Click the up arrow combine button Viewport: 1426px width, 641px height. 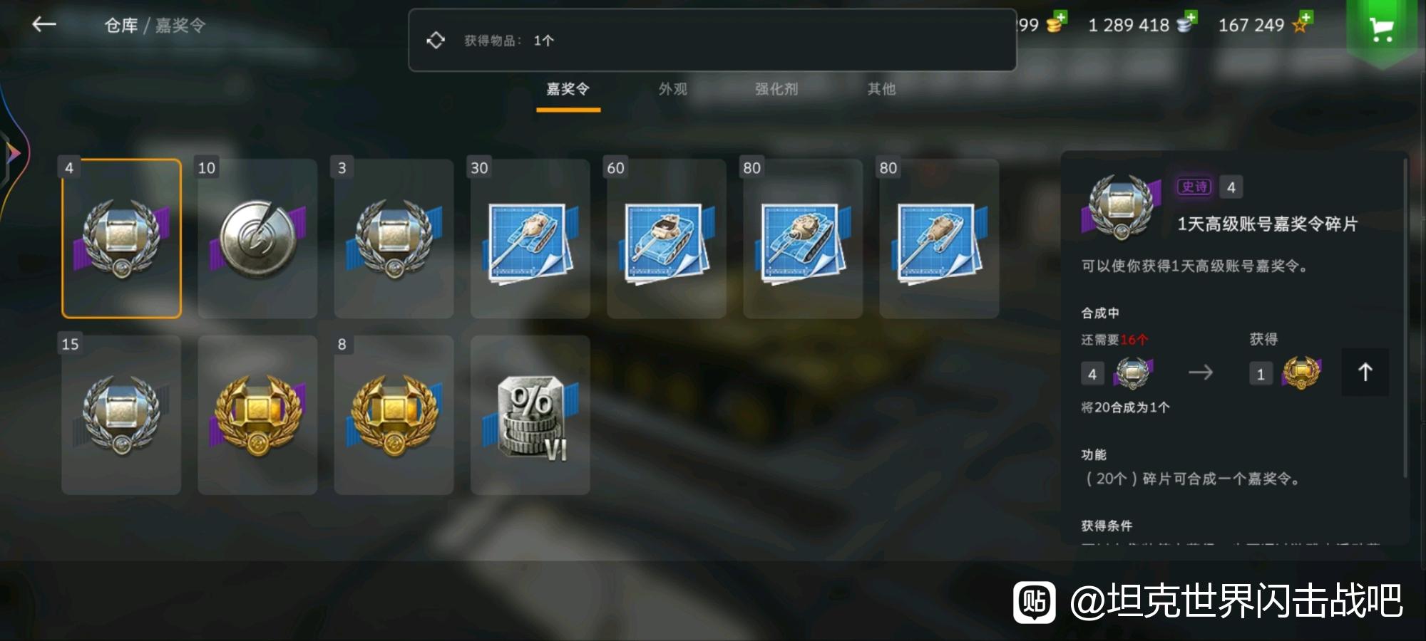point(1365,372)
